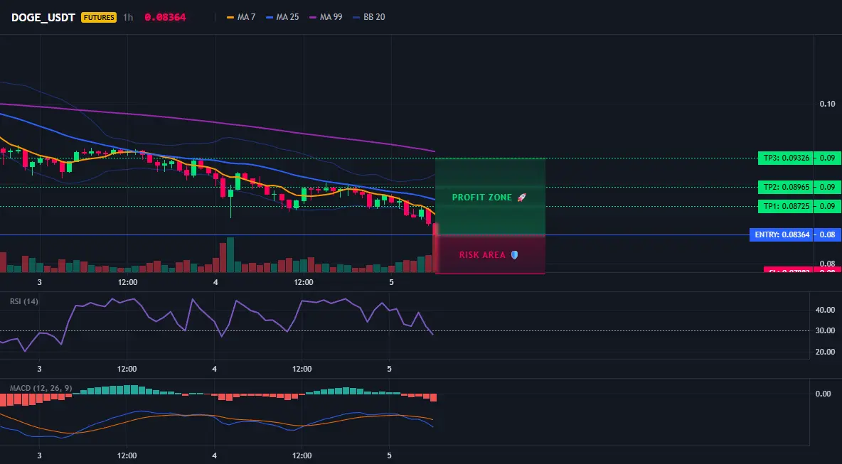Toggle the MA 25 legend item
Image resolution: width=842 pixels, height=464 pixels.
pos(282,17)
